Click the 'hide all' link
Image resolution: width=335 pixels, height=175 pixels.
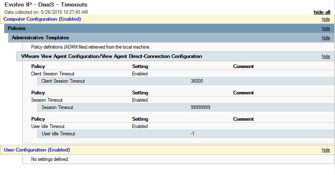(322, 13)
